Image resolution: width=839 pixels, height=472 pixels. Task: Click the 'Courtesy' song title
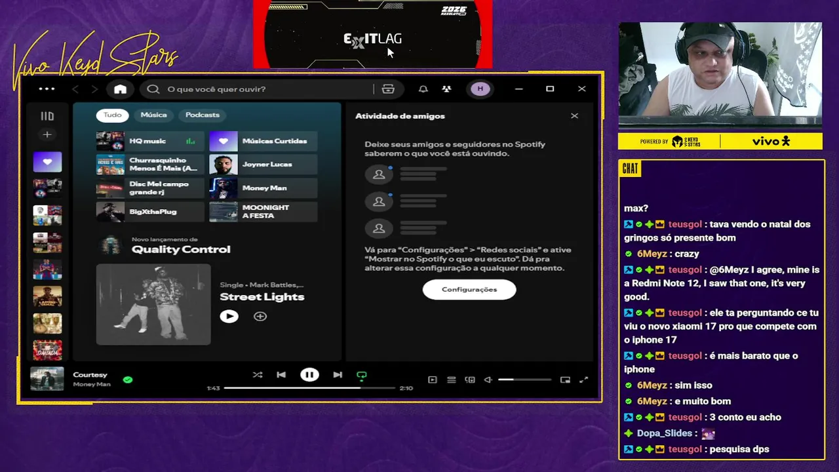pos(90,375)
